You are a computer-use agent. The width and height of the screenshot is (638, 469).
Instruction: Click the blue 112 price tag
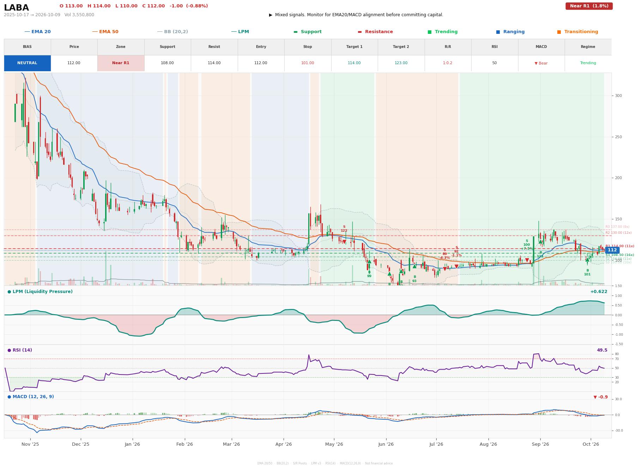click(x=612, y=250)
